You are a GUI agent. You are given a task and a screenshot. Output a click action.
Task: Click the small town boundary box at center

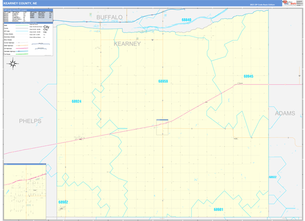coord(162,127)
